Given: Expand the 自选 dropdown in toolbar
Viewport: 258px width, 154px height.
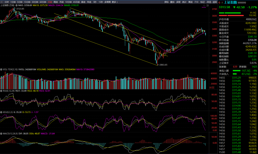Looking at the screenshot, I should (x=208, y=2).
